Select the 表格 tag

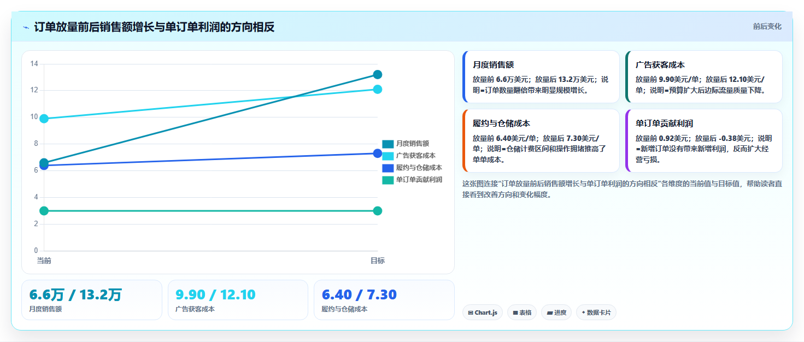pos(522,312)
